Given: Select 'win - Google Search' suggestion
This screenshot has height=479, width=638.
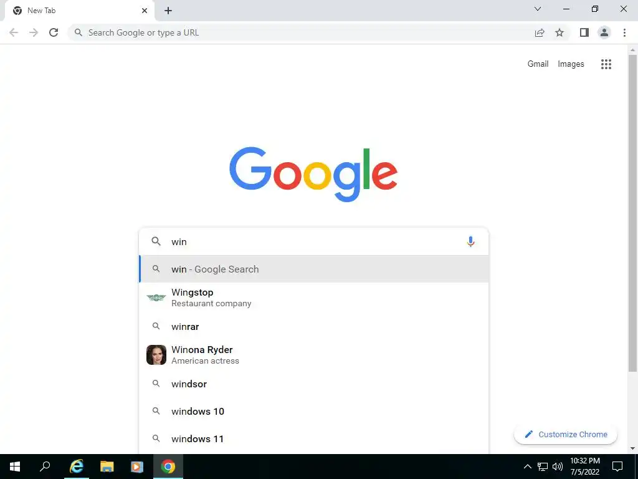Looking at the screenshot, I should (314, 269).
